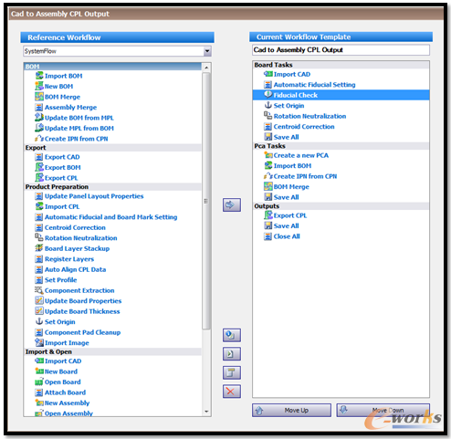Image resolution: width=451 pixels, height=439 pixels.
Task: Click the workflow template name input field
Action: click(x=341, y=50)
